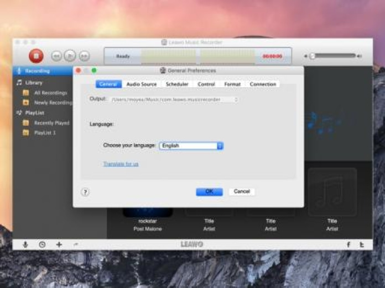The width and height of the screenshot is (385, 288).
Task: Open the Facebook icon in the bottom bar
Action: 348,244
